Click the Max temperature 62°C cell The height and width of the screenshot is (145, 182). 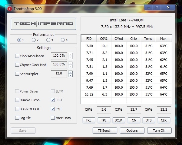tap(164, 60)
